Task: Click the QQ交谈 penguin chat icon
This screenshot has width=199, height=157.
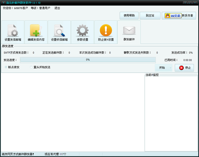Action: click(x=173, y=16)
